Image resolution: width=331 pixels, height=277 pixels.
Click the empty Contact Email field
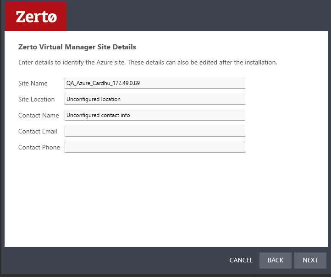click(155, 131)
